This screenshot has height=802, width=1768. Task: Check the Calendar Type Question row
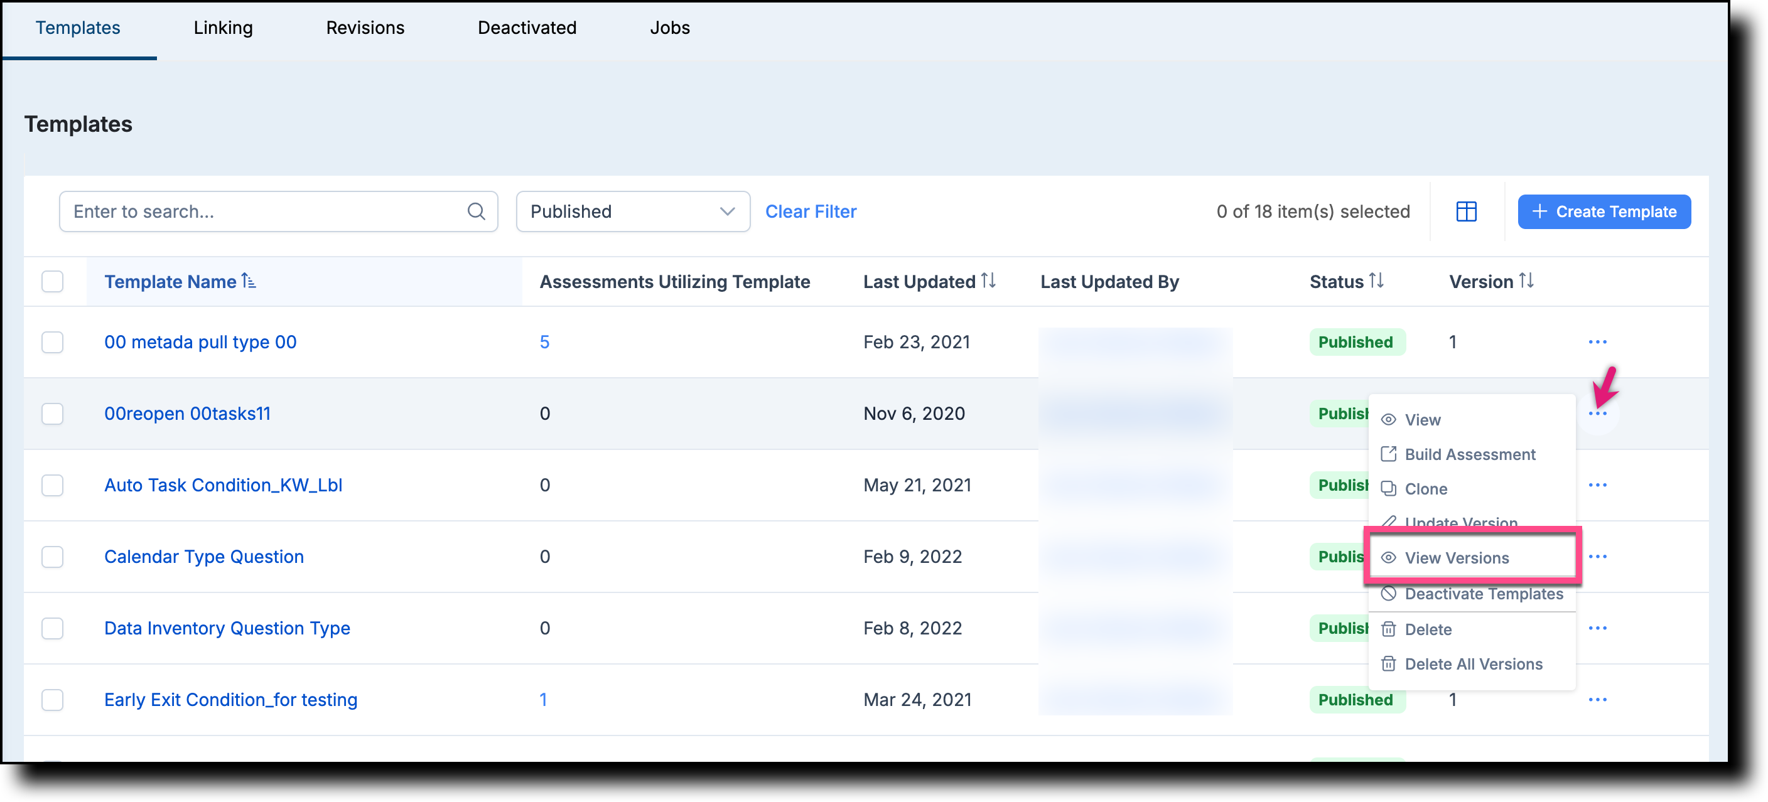coord(52,557)
